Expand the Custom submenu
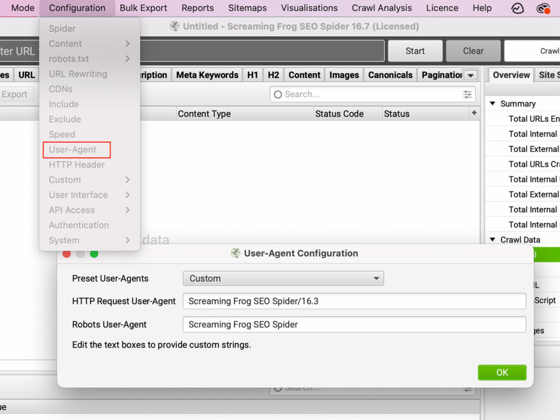The image size is (560, 420). [x=90, y=179]
